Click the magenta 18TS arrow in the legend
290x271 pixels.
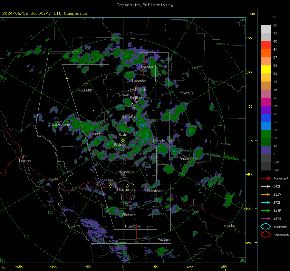tap(266, 219)
